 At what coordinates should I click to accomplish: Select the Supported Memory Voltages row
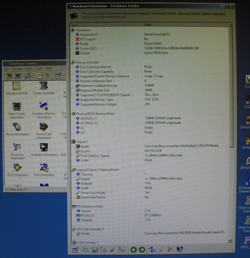[x=150, y=104]
